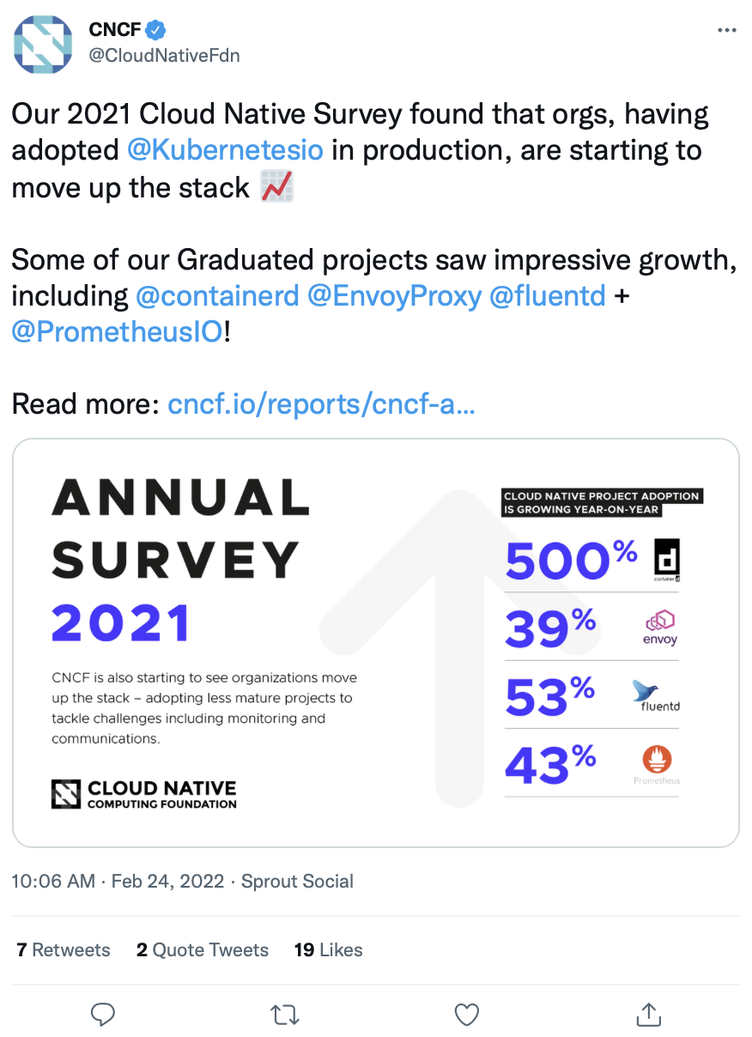This screenshot has width=752, height=1037.
Task: Open the Annual Survey 2021 image
Action: [376, 643]
